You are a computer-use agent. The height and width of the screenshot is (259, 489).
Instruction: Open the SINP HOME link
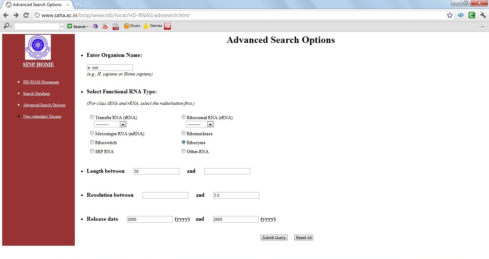coord(38,64)
